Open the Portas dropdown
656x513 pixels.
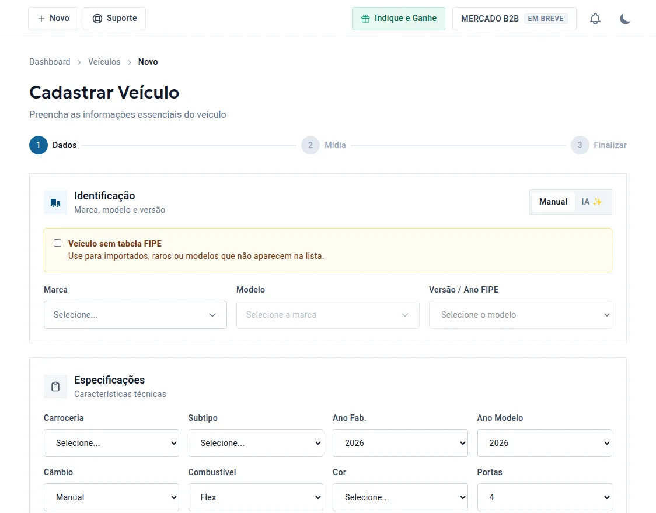click(545, 497)
